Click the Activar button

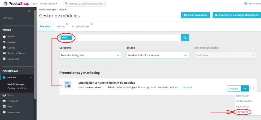click(x=234, y=88)
